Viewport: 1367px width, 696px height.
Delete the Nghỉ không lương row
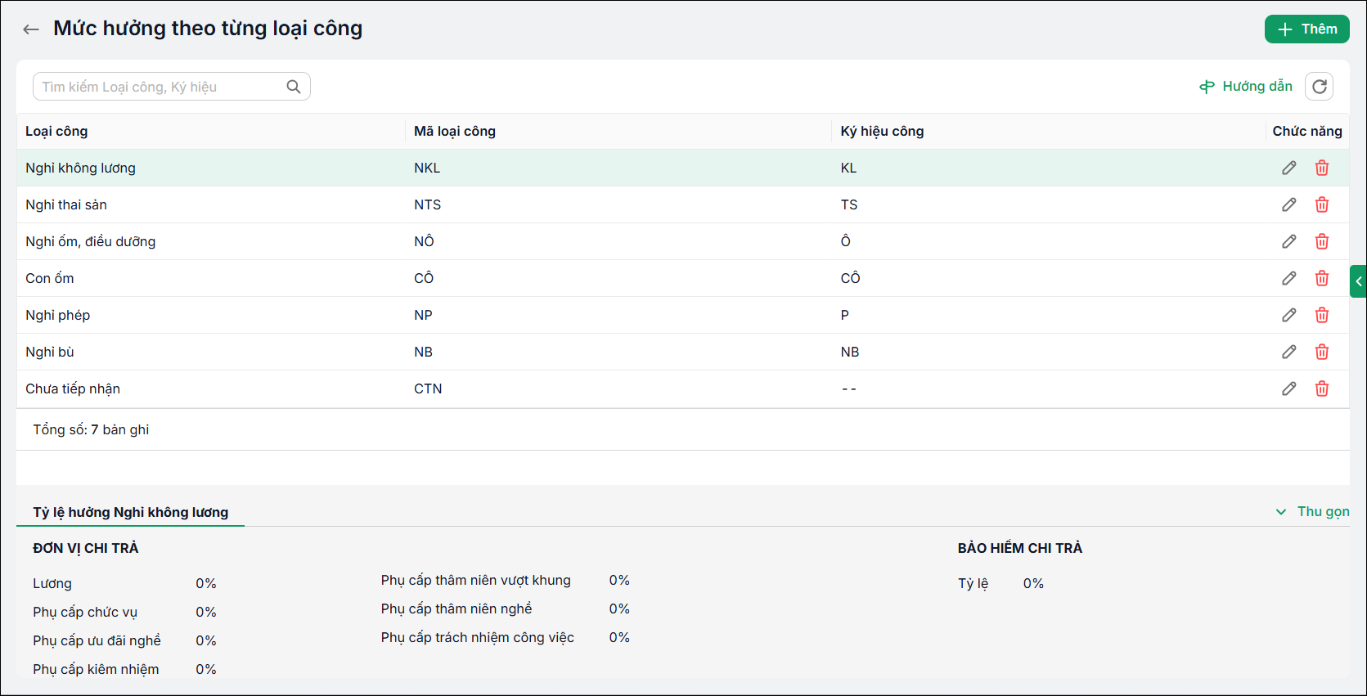pos(1322,168)
